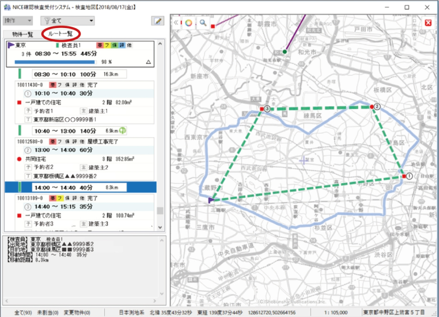Select highlighted segment 14:00 ～ 14:40 40分

[x=81, y=187]
